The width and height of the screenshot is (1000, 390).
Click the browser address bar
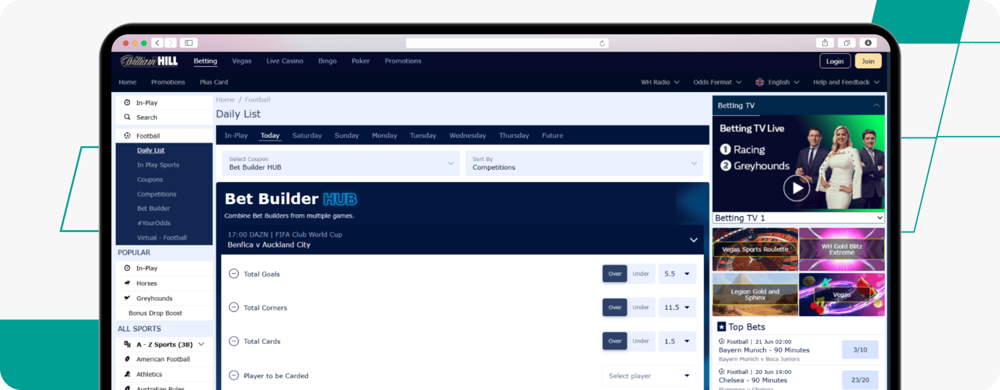click(507, 43)
